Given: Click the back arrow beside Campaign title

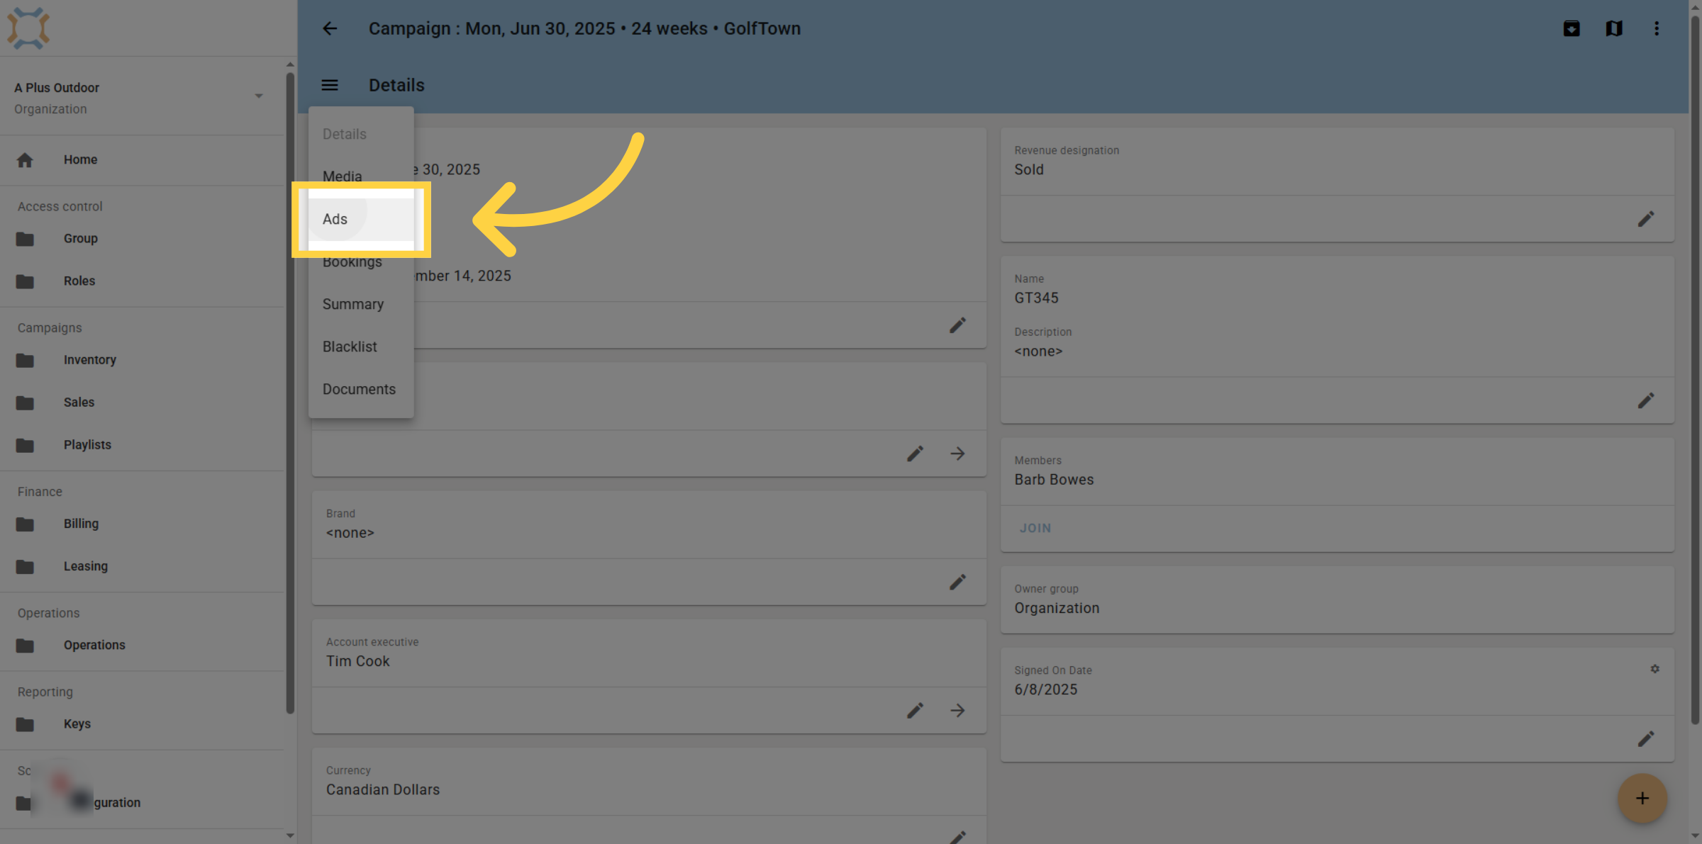Looking at the screenshot, I should coord(330,28).
